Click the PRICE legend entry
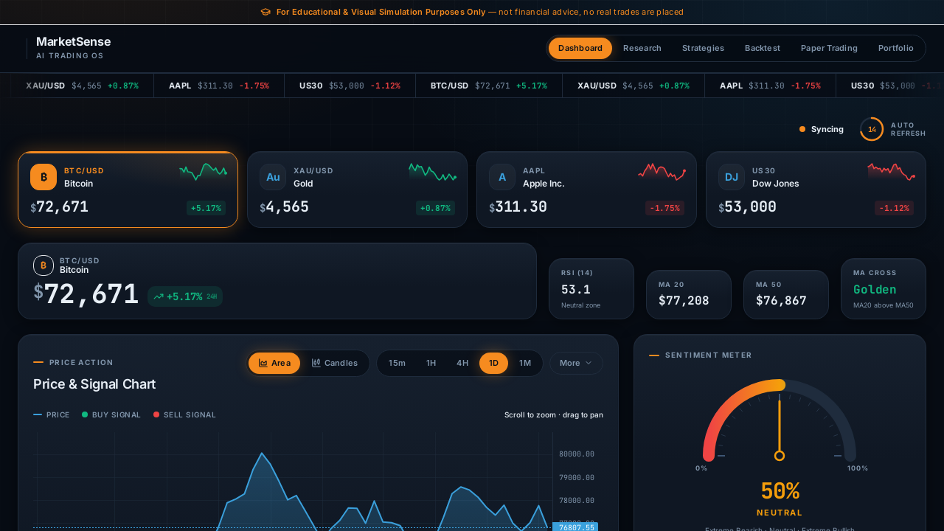 (x=52, y=414)
